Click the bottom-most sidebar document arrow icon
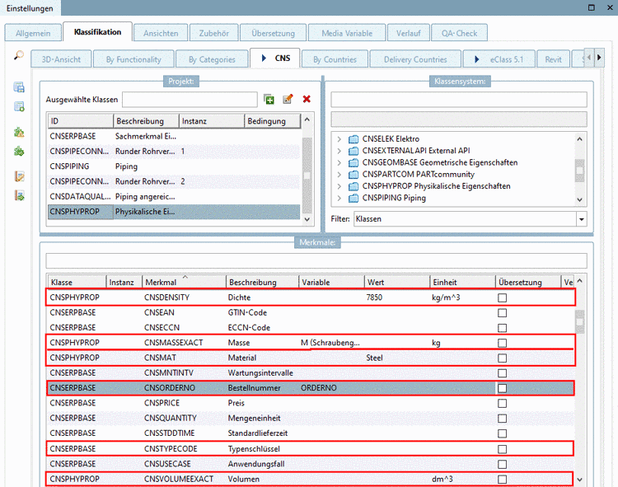Screen dimensions: 618x487 tap(19, 195)
